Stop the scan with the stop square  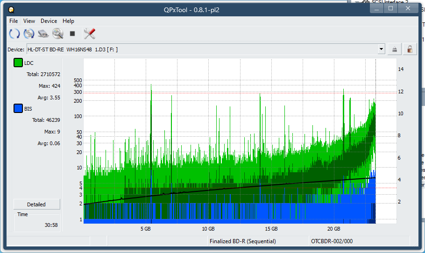click(x=72, y=34)
